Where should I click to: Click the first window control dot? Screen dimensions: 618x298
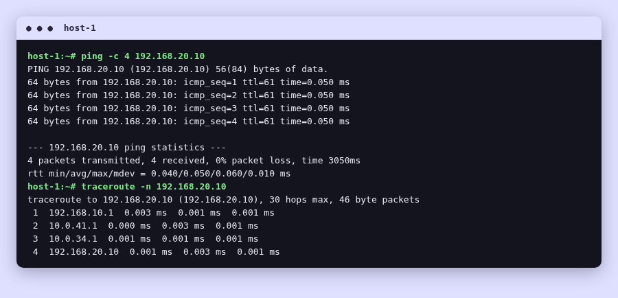[29, 28]
